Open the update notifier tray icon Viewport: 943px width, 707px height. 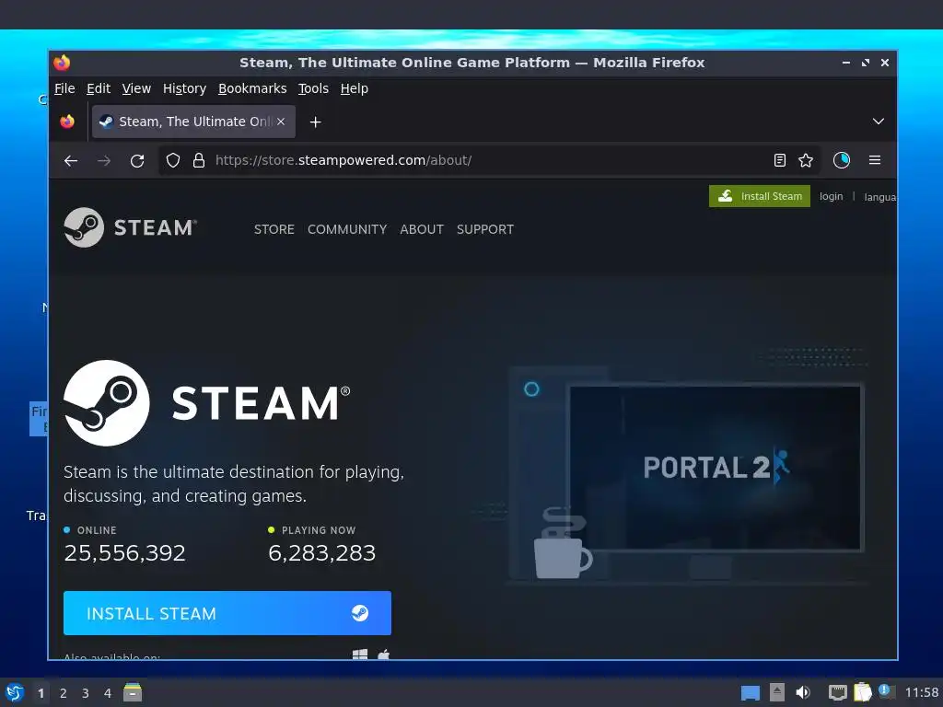pos(887,691)
